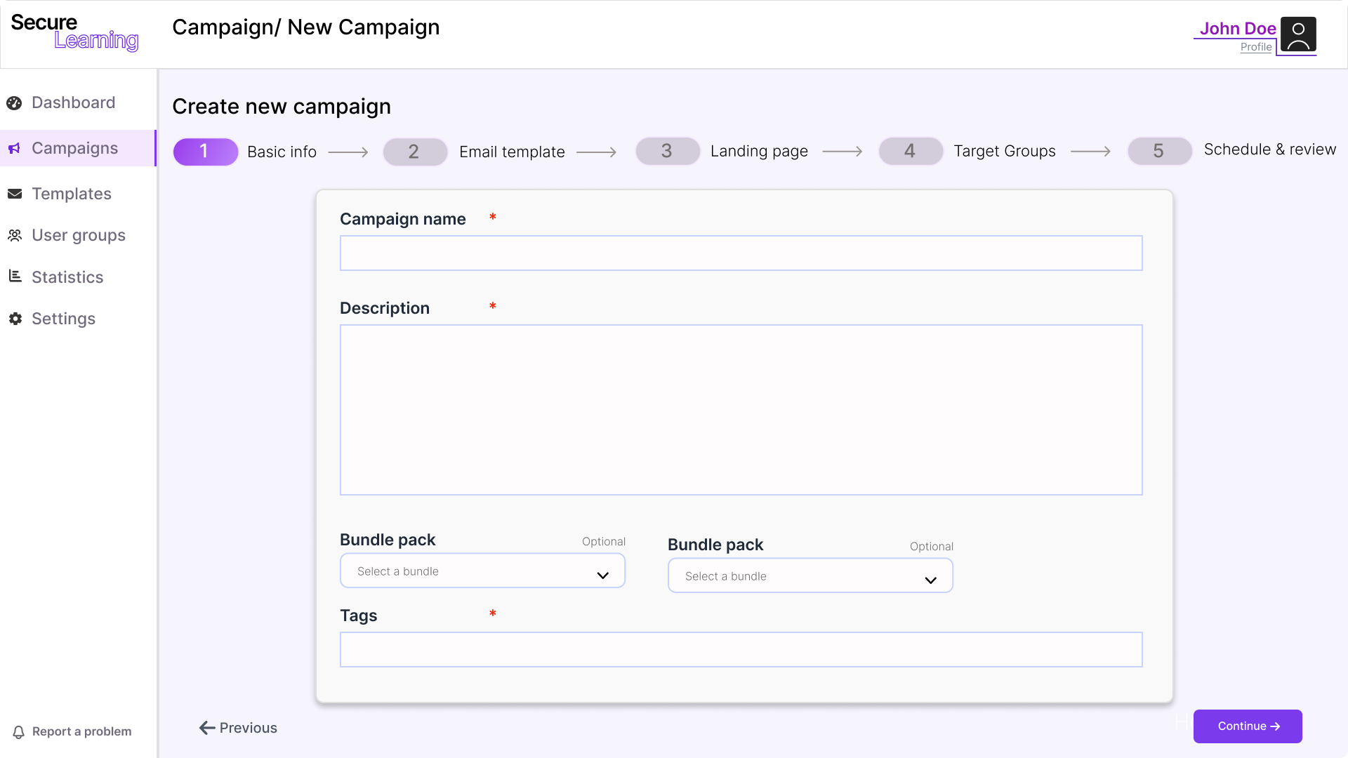Select step 3 Landing page
The image size is (1348, 758).
coord(668,152)
